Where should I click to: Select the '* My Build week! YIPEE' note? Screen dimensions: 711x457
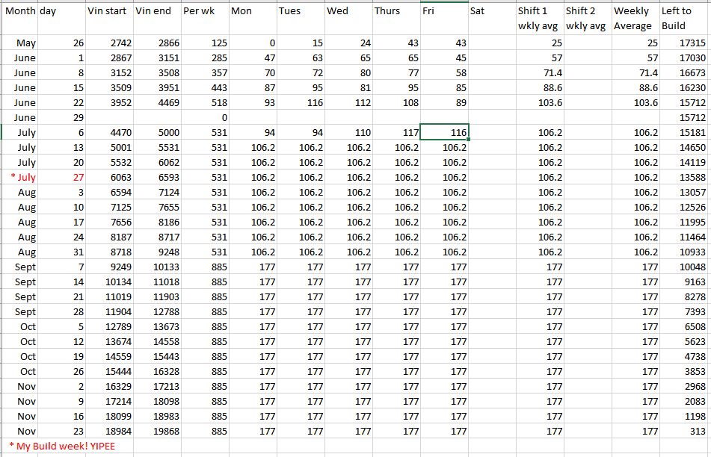click(63, 446)
